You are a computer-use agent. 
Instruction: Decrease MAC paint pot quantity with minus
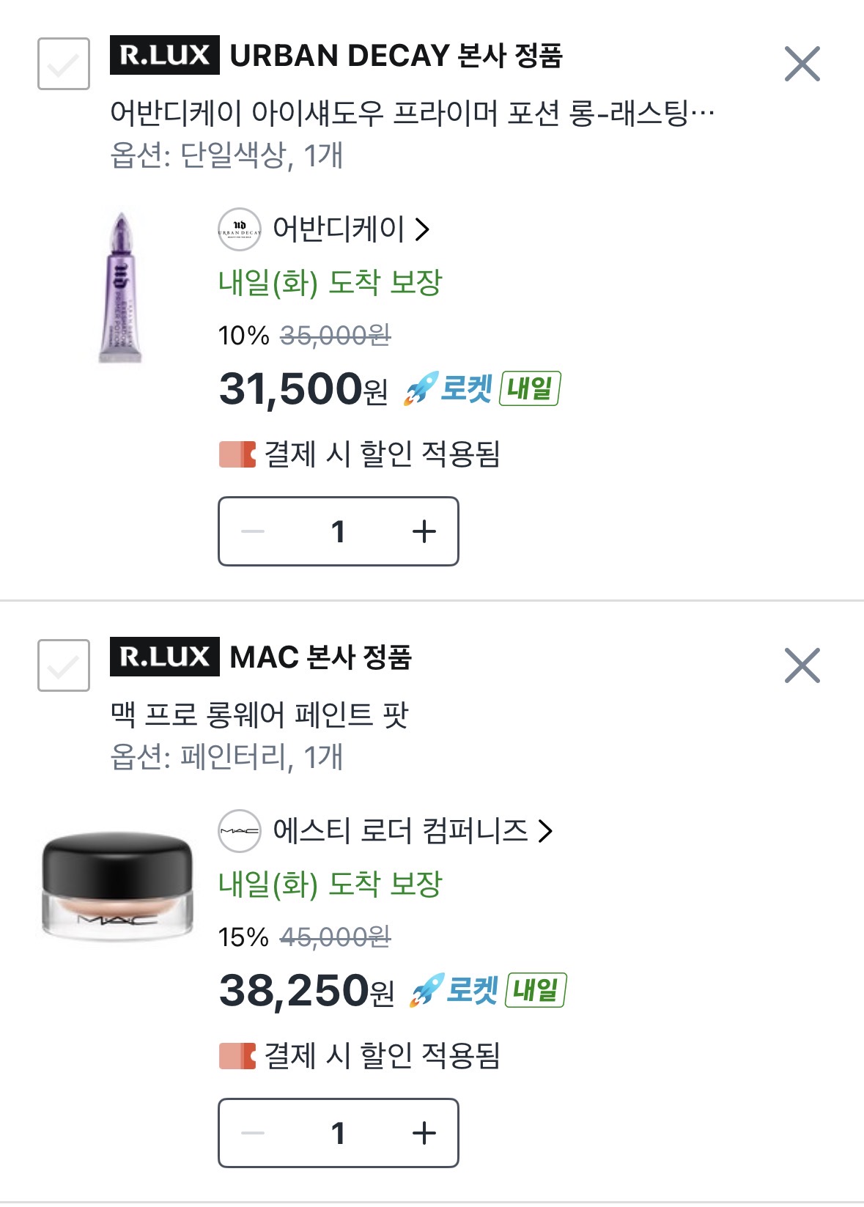(x=253, y=1133)
